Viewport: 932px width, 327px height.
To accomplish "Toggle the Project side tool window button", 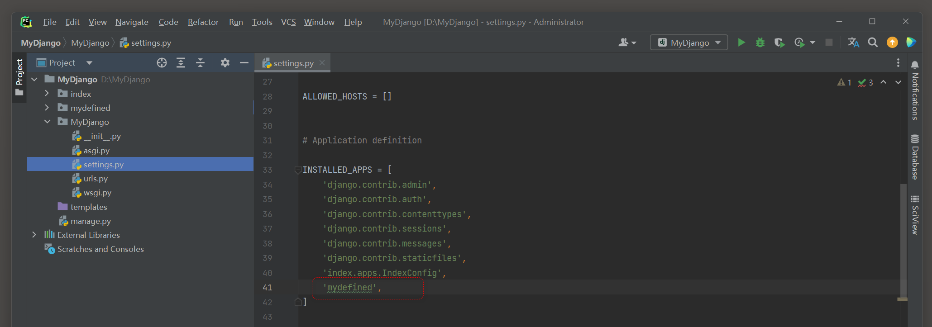I will [x=19, y=77].
